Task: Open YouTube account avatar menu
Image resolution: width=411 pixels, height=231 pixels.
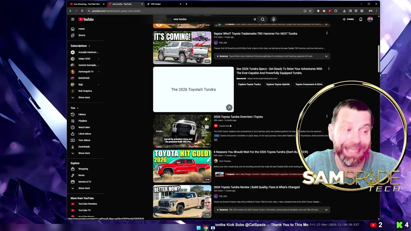Action: (x=370, y=19)
